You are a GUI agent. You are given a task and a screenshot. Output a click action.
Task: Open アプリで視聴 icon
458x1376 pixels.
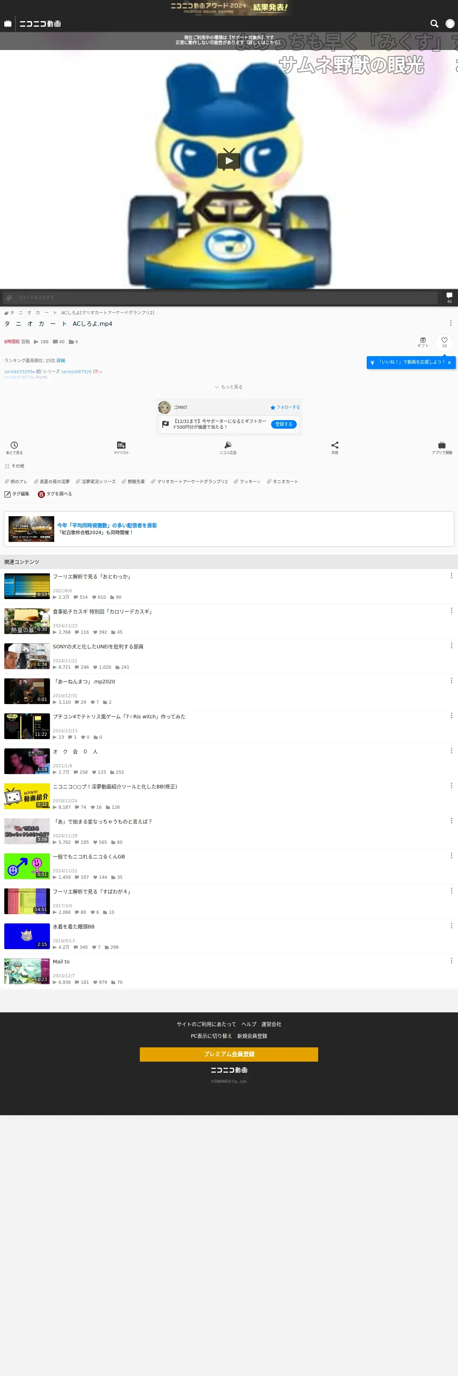(x=442, y=448)
